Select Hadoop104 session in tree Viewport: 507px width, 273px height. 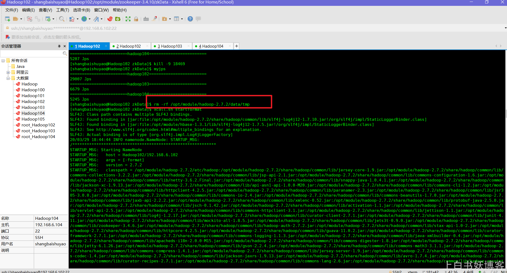coord(30,113)
